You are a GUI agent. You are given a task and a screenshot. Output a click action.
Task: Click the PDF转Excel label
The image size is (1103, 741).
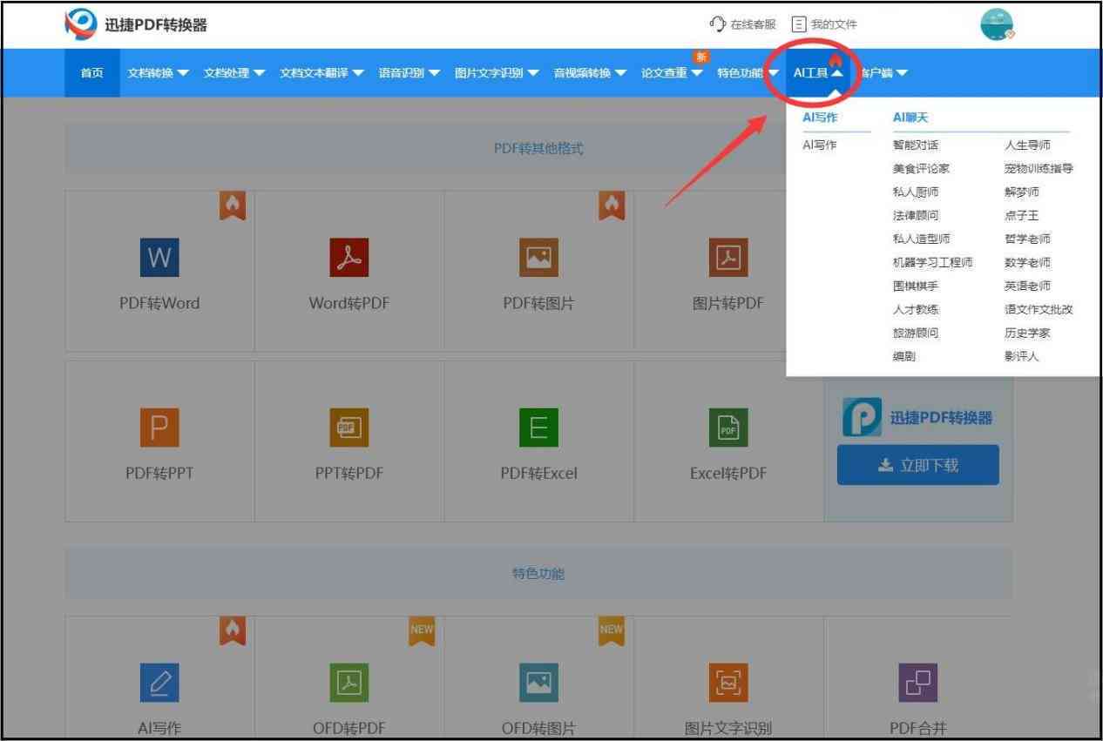(x=538, y=474)
